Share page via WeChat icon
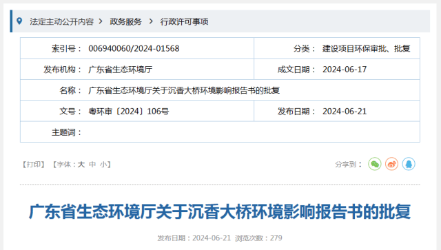 click(375, 164)
